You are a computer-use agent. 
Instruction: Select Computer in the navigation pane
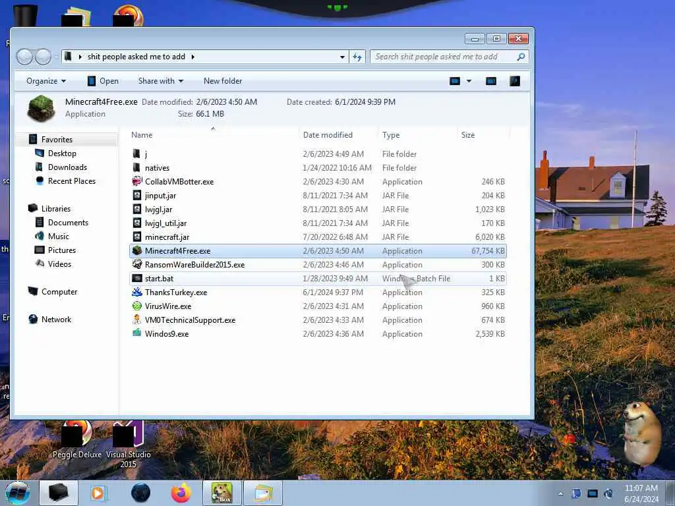click(x=59, y=291)
